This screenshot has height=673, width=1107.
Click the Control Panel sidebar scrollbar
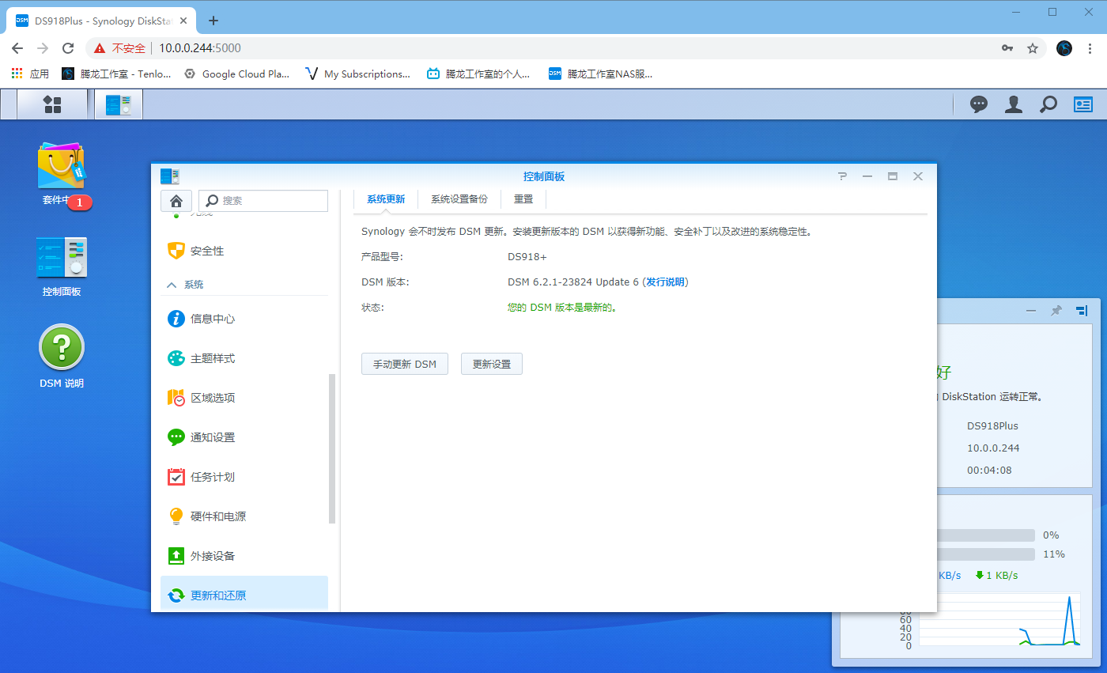332,448
